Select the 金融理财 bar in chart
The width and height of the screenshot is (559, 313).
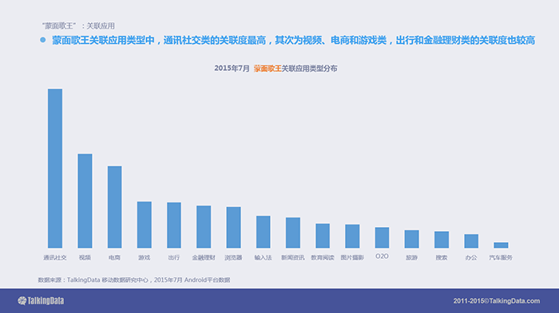tap(204, 226)
